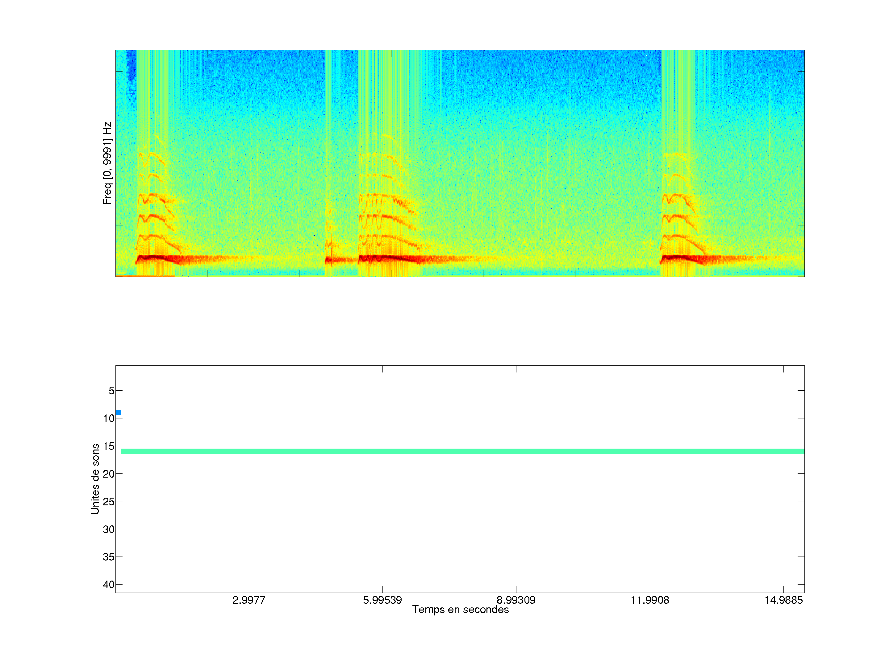Click the y-axis tick label 30

109,529
